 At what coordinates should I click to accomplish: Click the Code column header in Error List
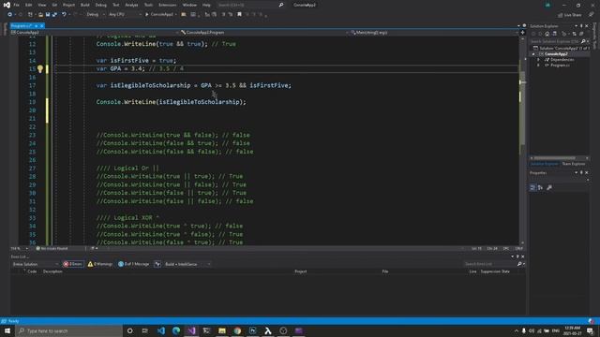tap(32, 271)
